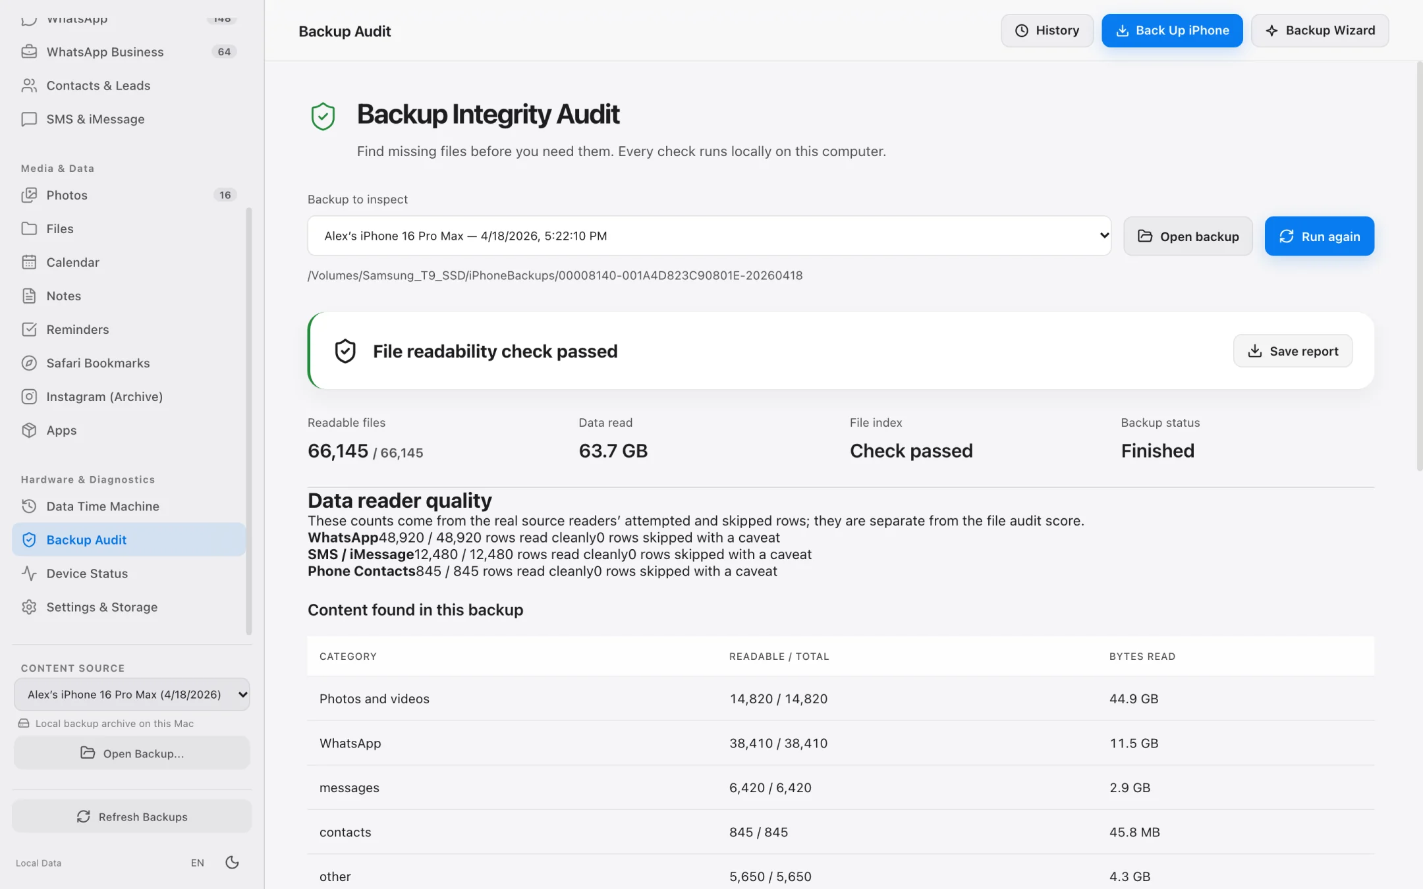This screenshot has height=889, width=1423.
Task: Click the Files folder icon
Action: point(29,228)
